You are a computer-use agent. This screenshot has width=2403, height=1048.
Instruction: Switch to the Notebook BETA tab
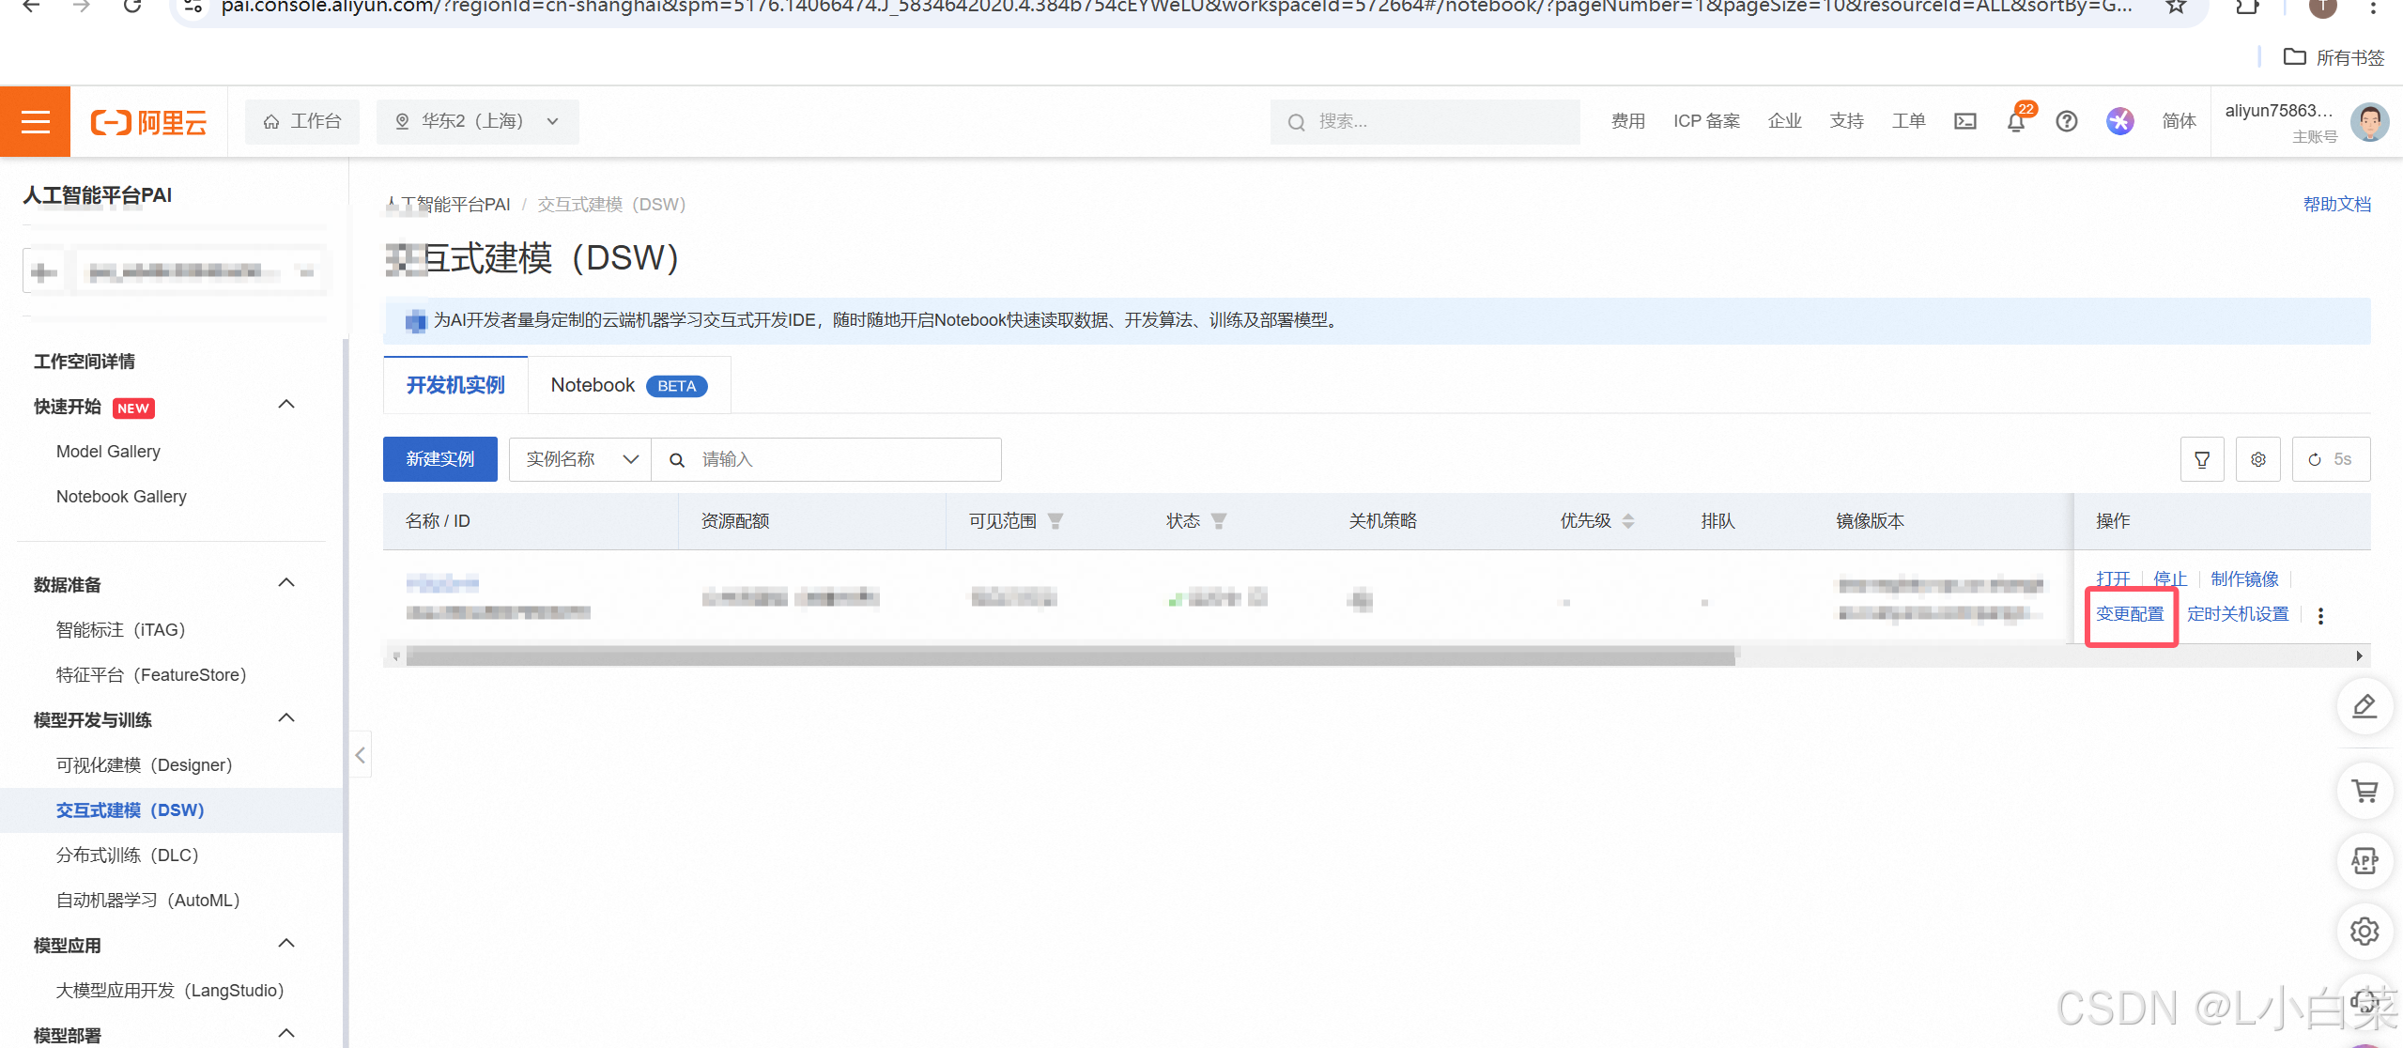point(628,385)
